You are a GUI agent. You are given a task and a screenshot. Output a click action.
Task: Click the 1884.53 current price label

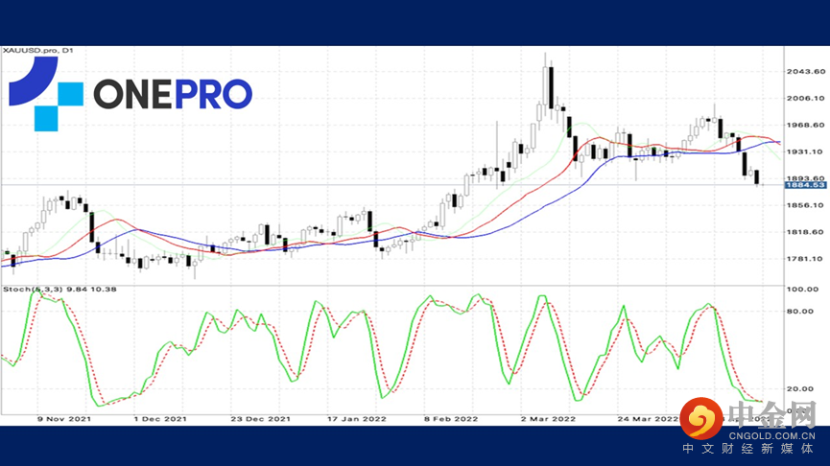tap(805, 185)
